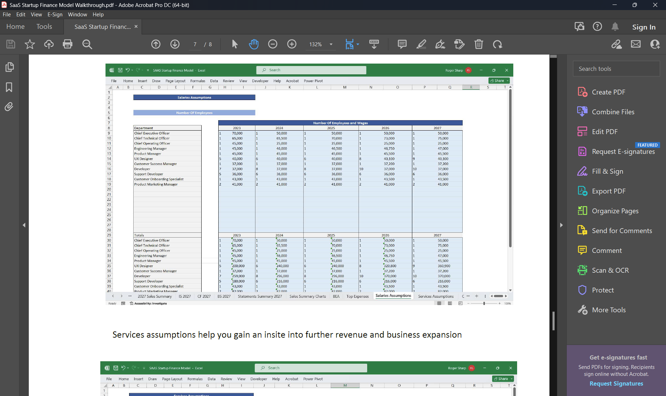Image resolution: width=666 pixels, height=396 pixels.
Task: Open the Help question mark icon
Action: tap(597, 27)
